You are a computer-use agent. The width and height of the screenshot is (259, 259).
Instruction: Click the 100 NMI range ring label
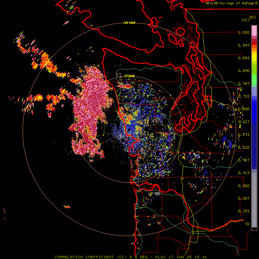129,23
